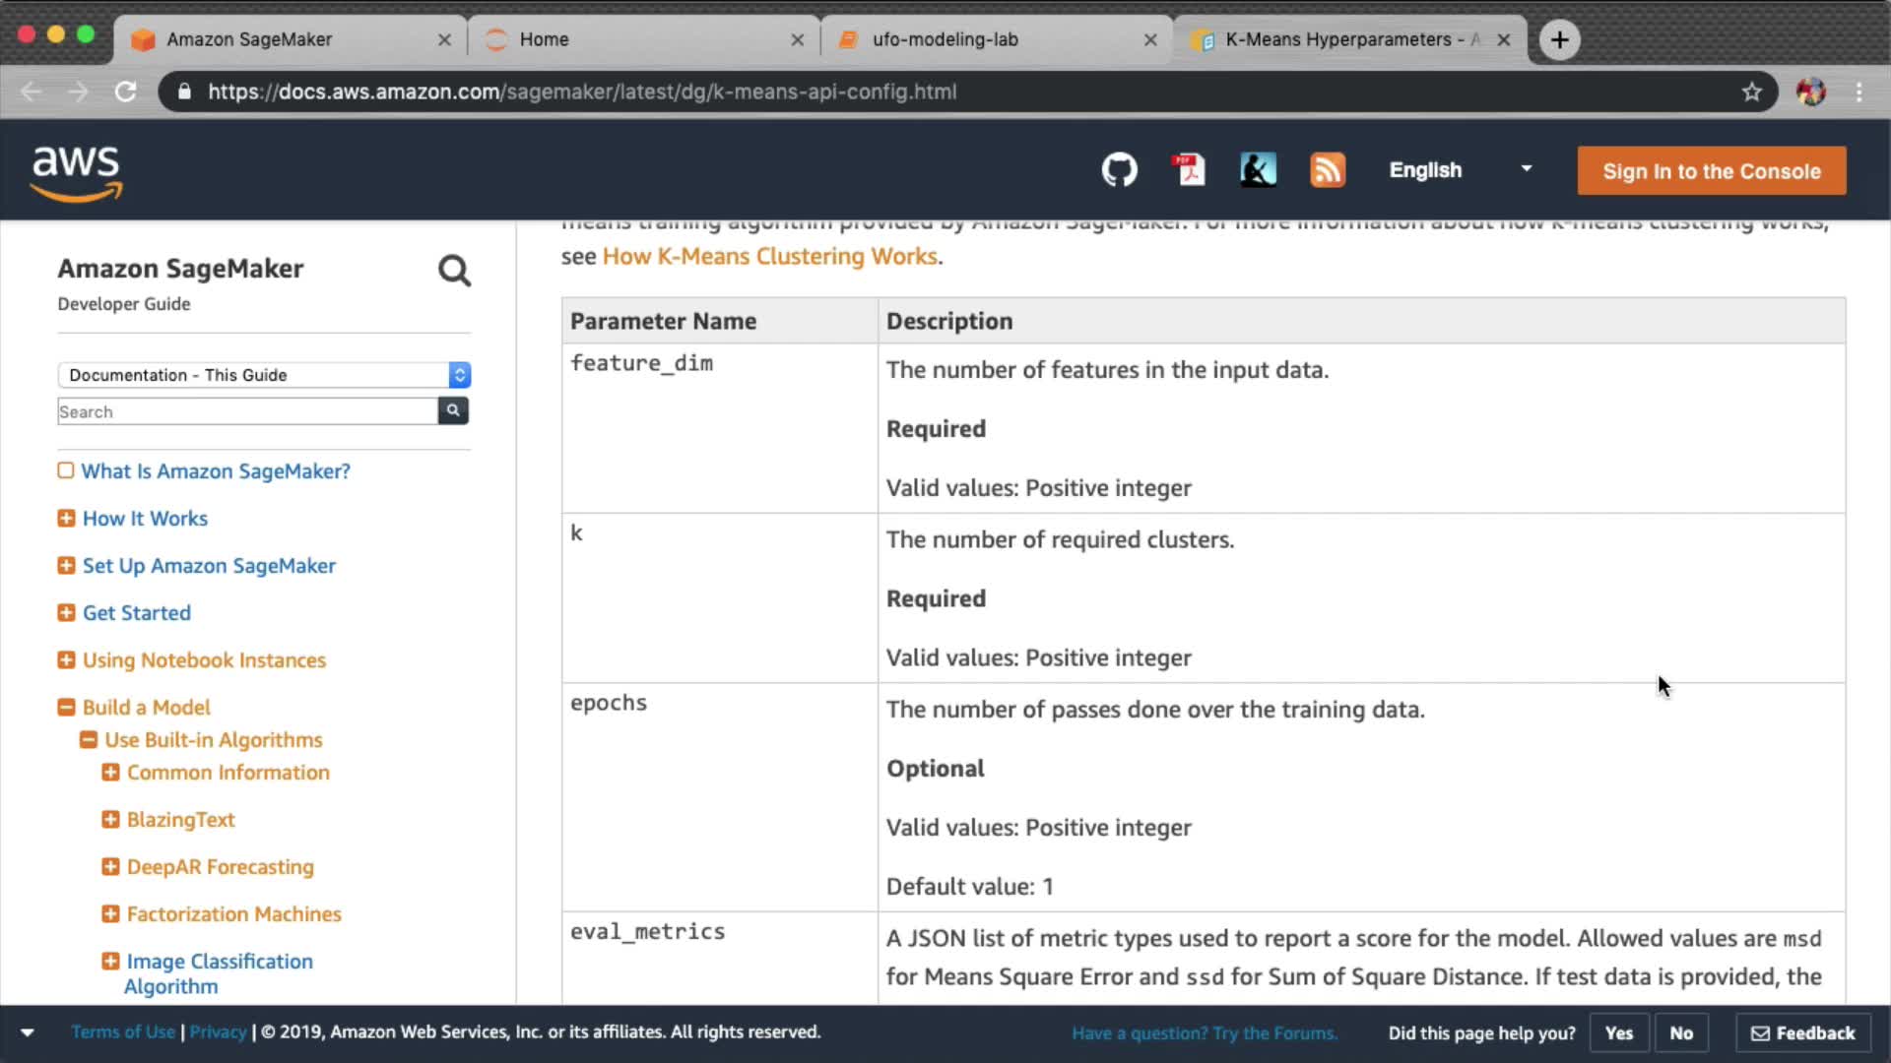The width and height of the screenshot is (1891, 1063).
Task: Click the magnifier icon beside Amazon SageMaker title
Action: (x=454, y=271)
